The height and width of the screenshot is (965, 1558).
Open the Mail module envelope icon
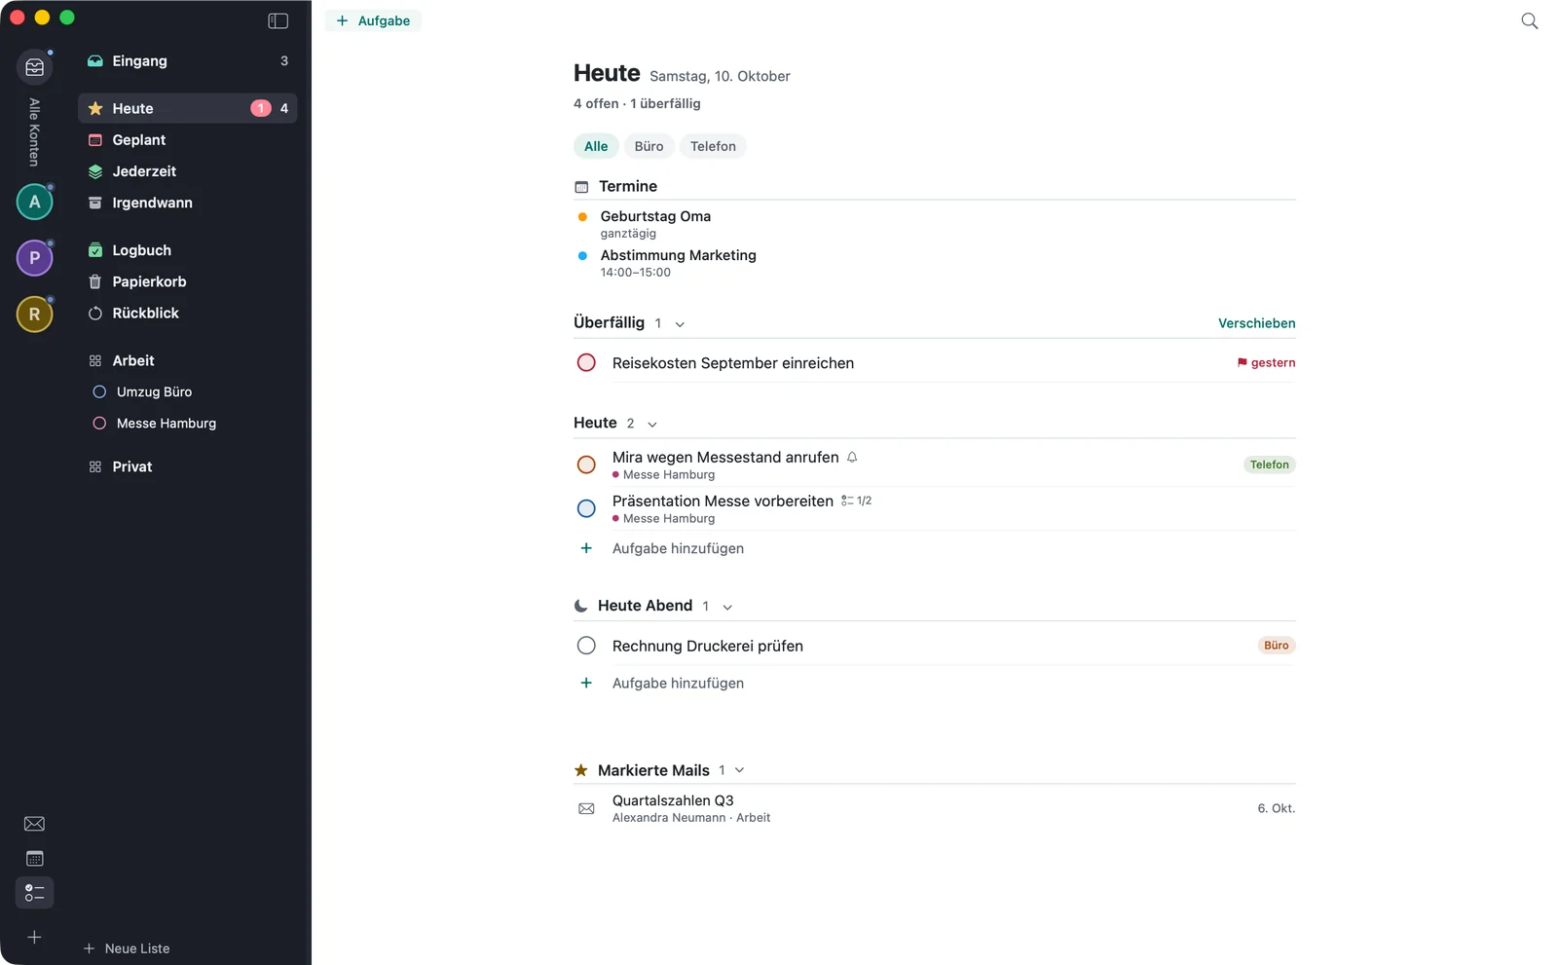(x=34, y=824)
